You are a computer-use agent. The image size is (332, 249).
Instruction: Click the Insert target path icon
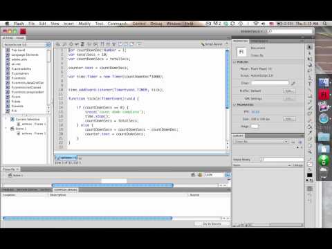[71, 44]
